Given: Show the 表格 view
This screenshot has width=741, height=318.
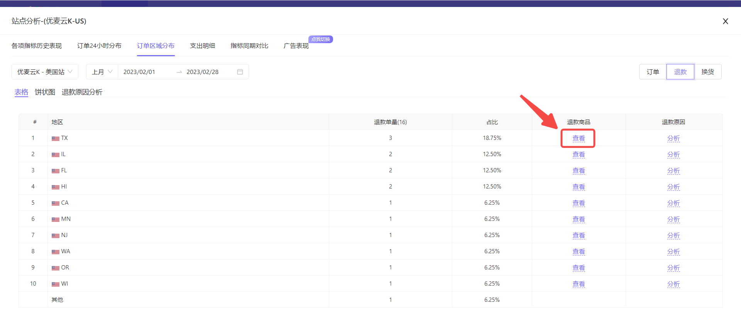Looking at the screenshot, I should pyautogui.click(x=21, y=92).
